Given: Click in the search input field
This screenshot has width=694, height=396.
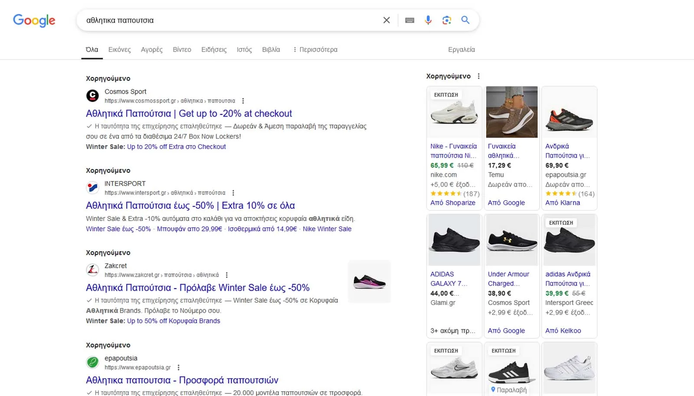Looking at the screenshot, I should (x=226, y=20).
